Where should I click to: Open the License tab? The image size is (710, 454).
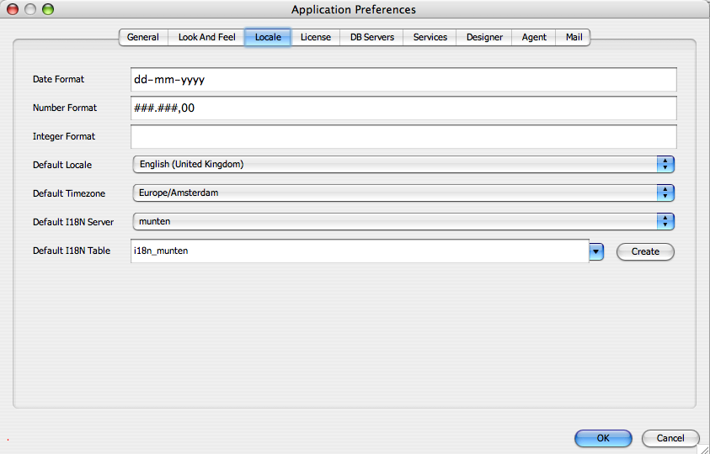click(x=316, y=37)
